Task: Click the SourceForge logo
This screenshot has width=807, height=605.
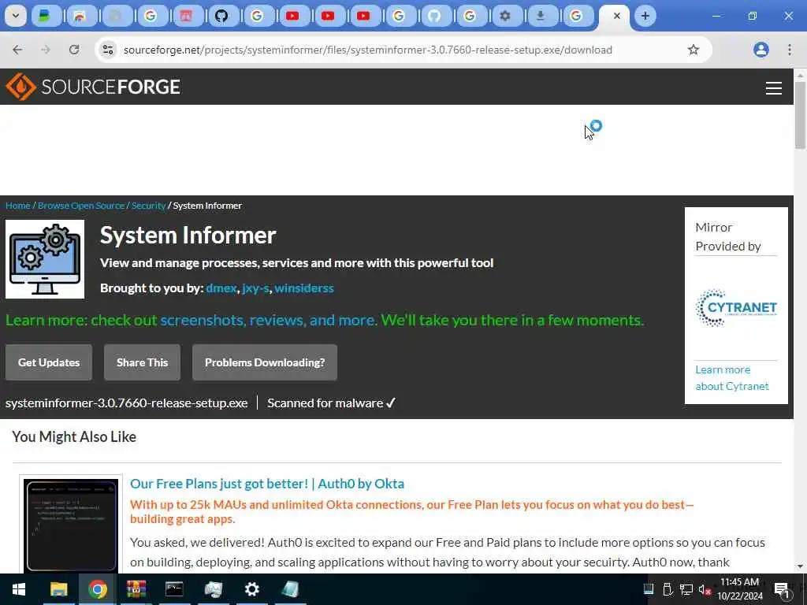Action: pyautogui.click(x=93, y=87)
